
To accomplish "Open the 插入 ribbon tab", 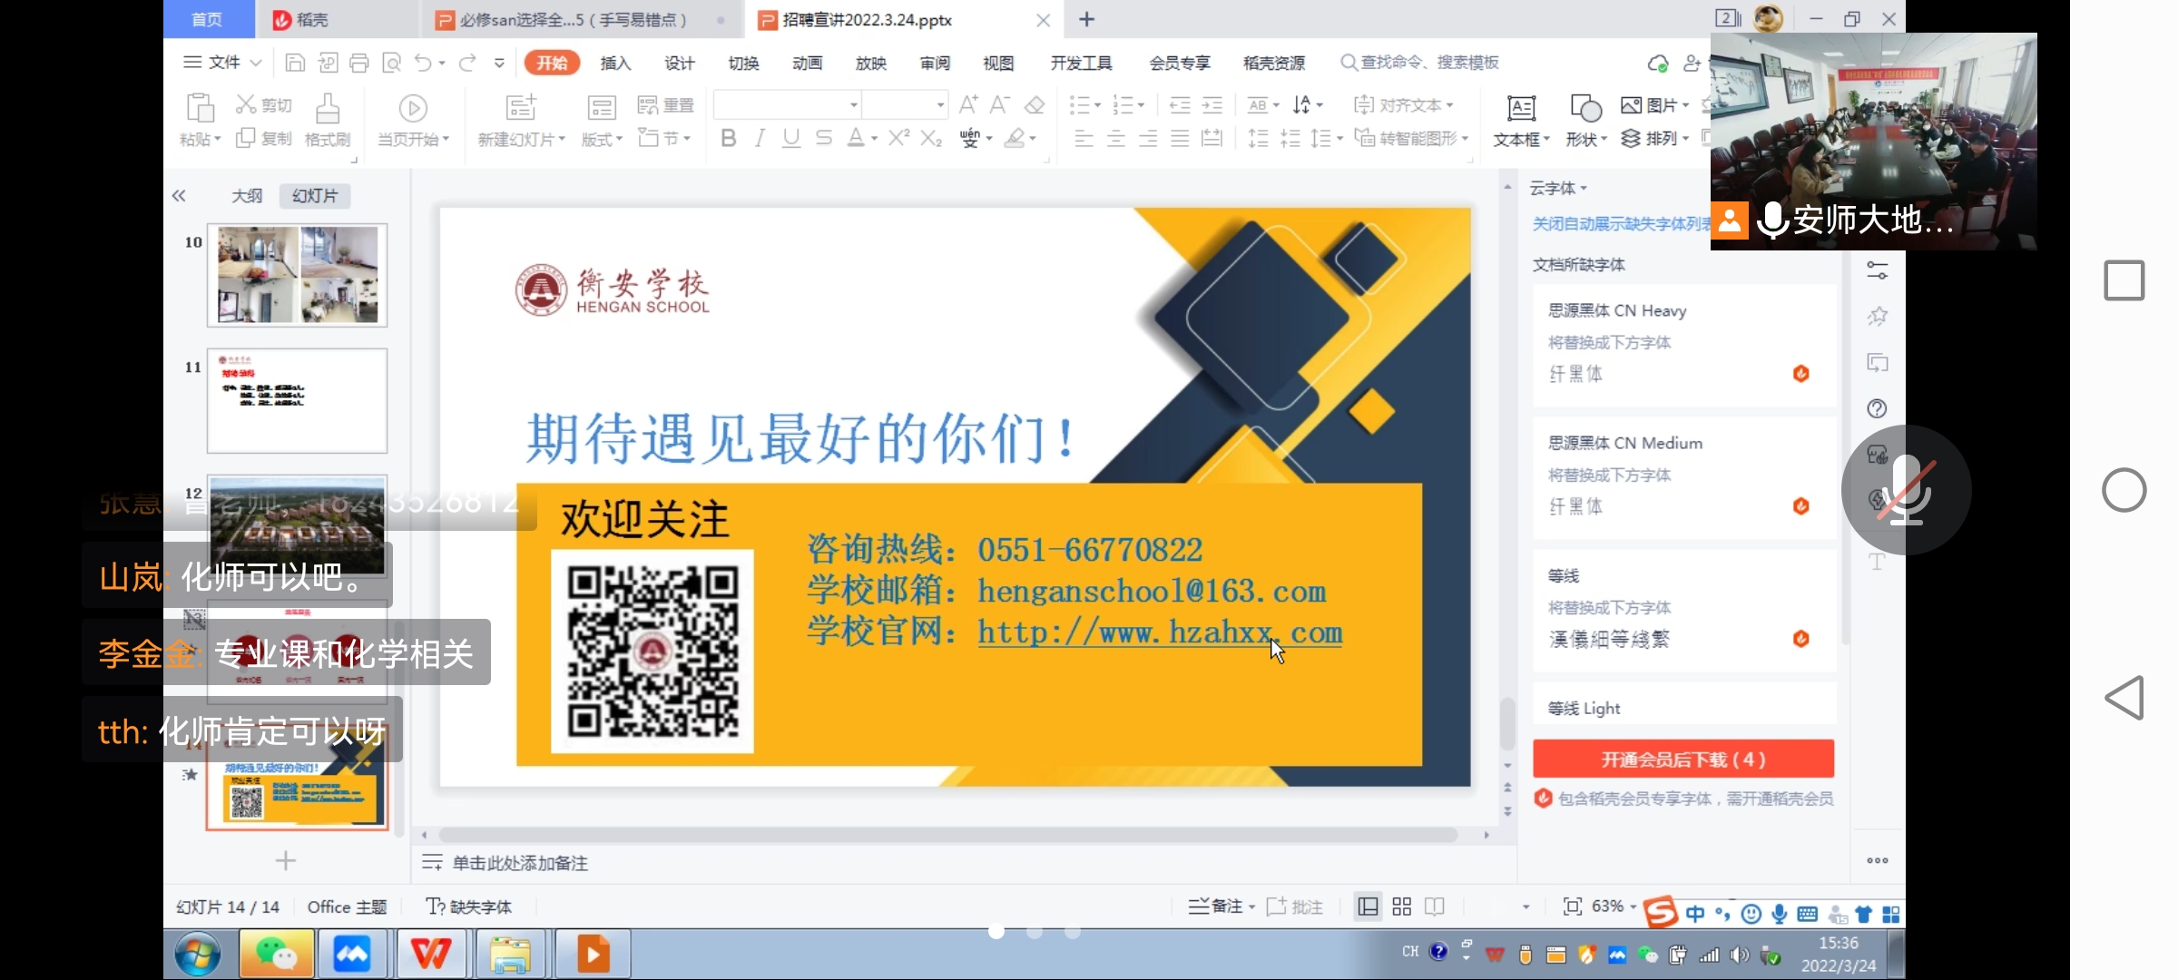I will point(615,63).
